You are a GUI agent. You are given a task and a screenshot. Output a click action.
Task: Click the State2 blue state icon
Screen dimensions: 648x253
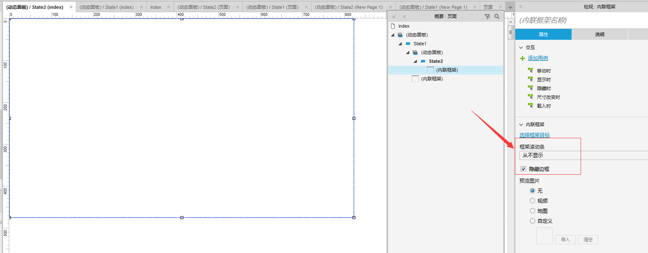tap(423, 61)
